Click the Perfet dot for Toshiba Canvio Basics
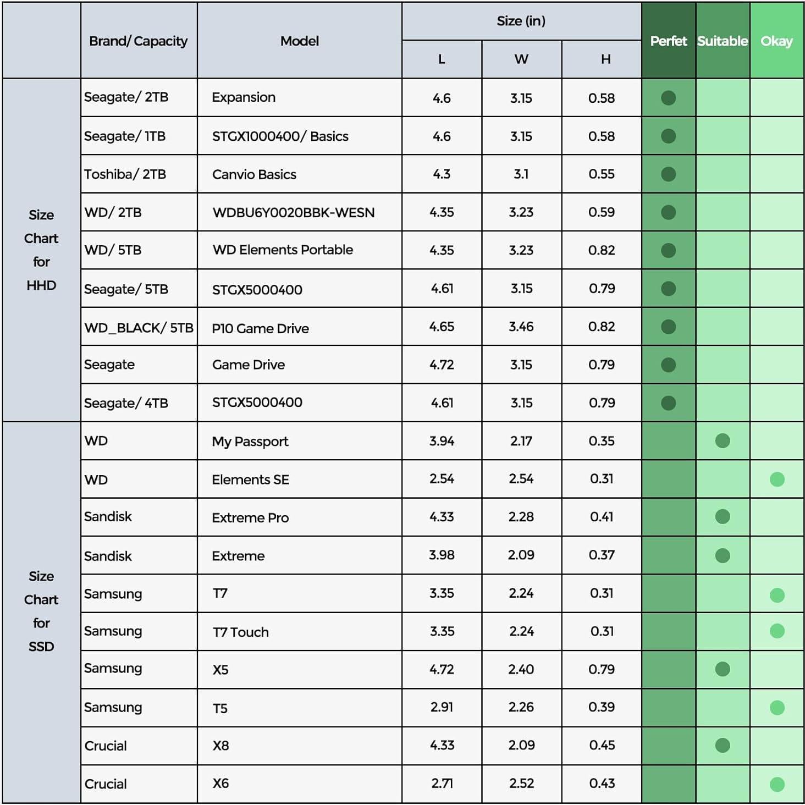 pos(668,174)
